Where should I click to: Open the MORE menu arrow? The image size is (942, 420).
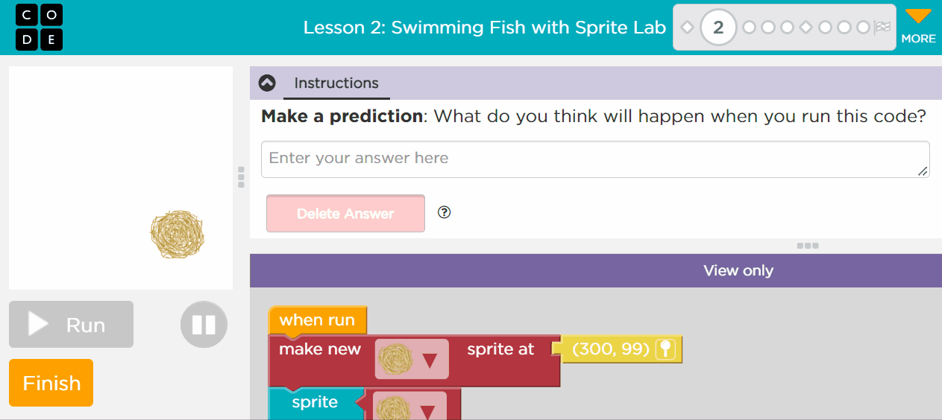click(918, 17)
